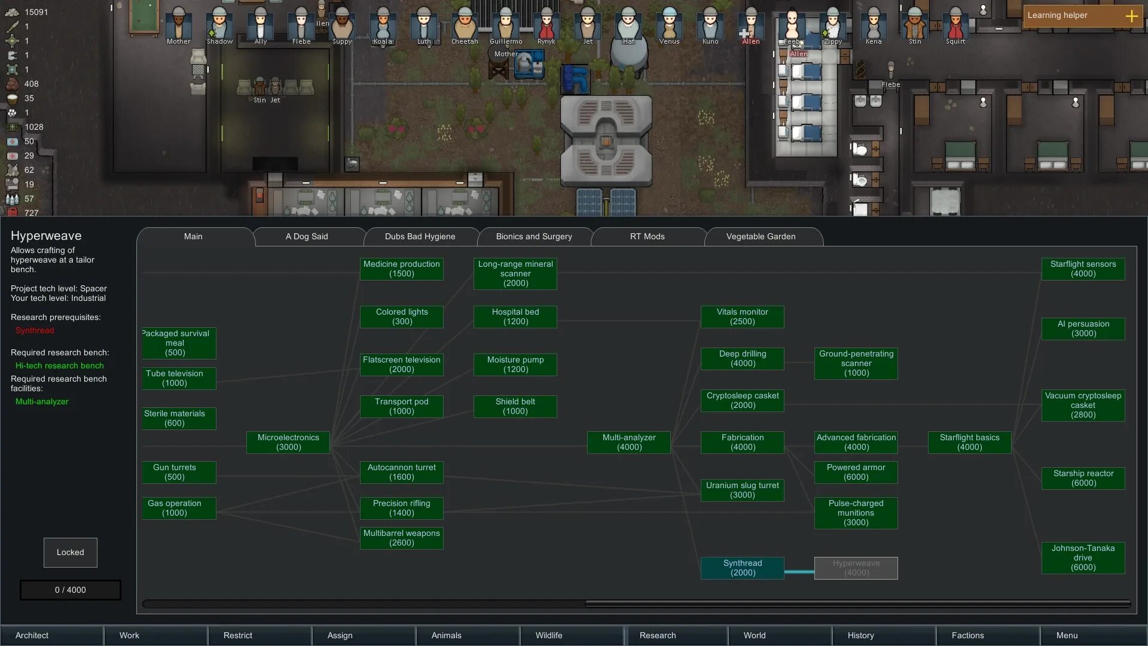Select the Synthread research node

tap(742, 568)
